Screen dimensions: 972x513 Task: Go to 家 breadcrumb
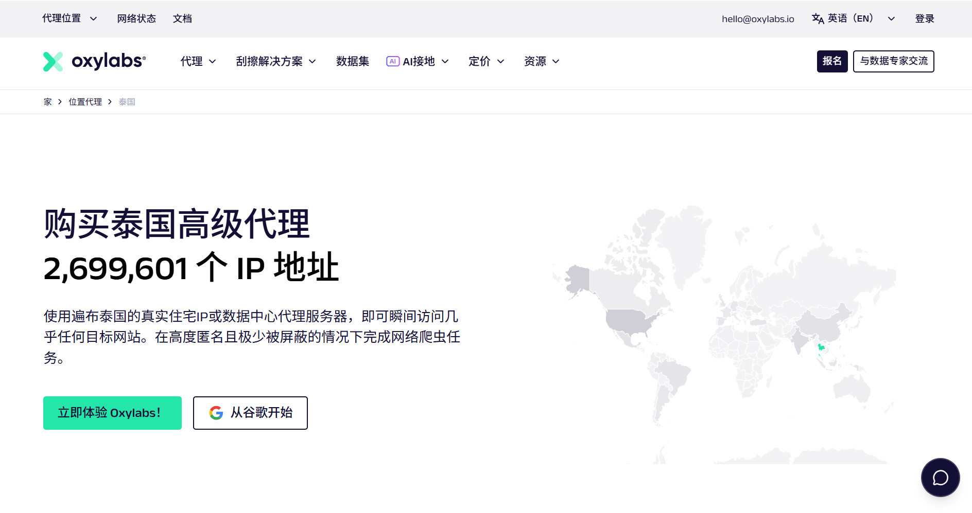(x=48, y=102)
